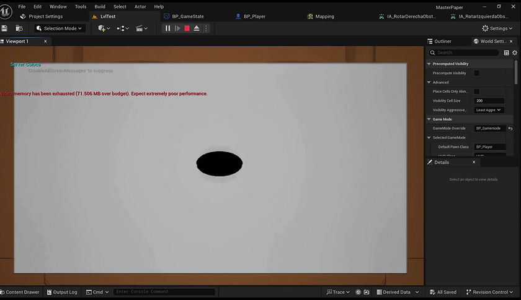This screenshot has height=300, width=521.
Task: Open the Build menu
Action: click(100, 7)
